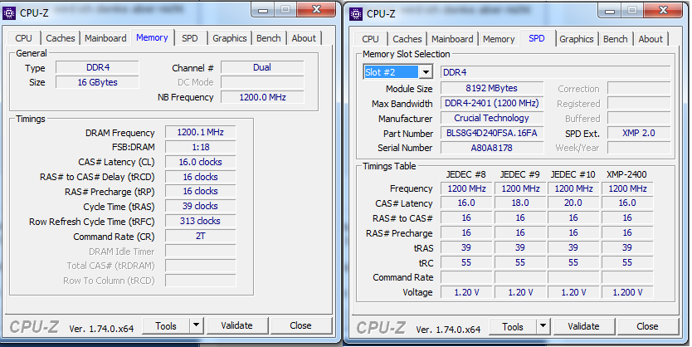Viewport: 692px width, 347px height.
Task: Open the About tab in the left window
Action: pyautogui.click(x=304, y=38)
